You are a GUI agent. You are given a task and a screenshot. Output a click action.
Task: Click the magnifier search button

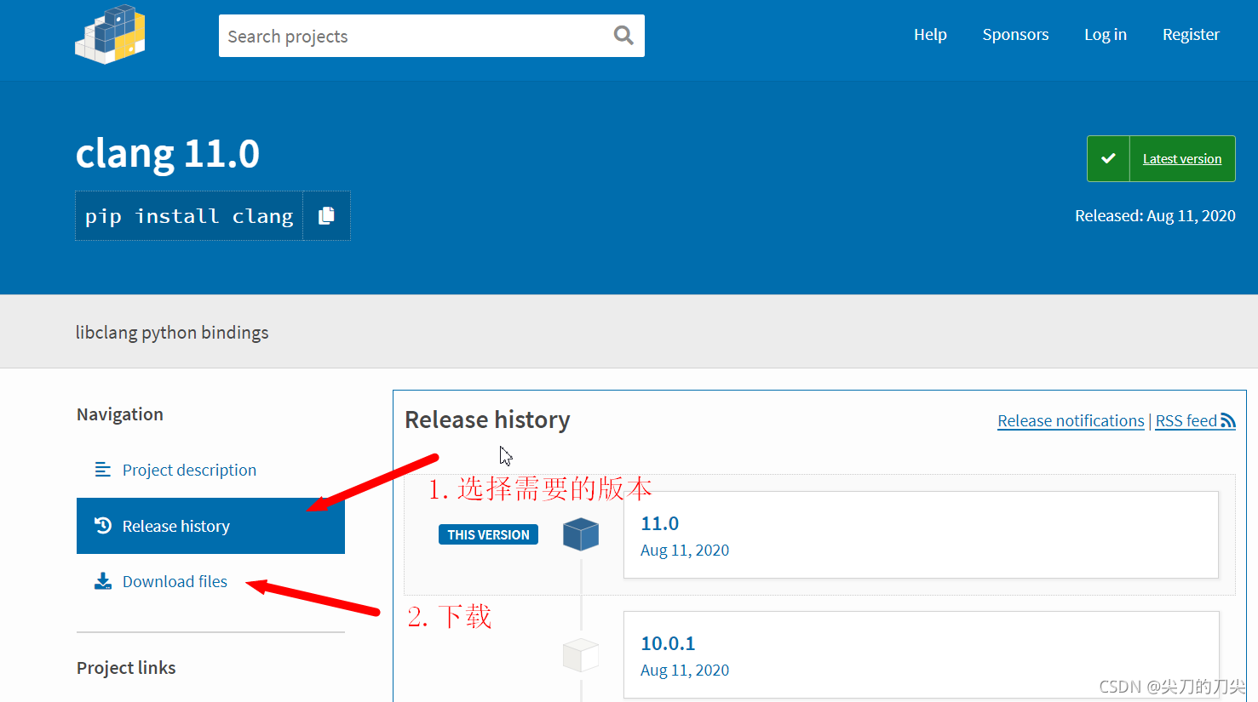click(623, 36)
